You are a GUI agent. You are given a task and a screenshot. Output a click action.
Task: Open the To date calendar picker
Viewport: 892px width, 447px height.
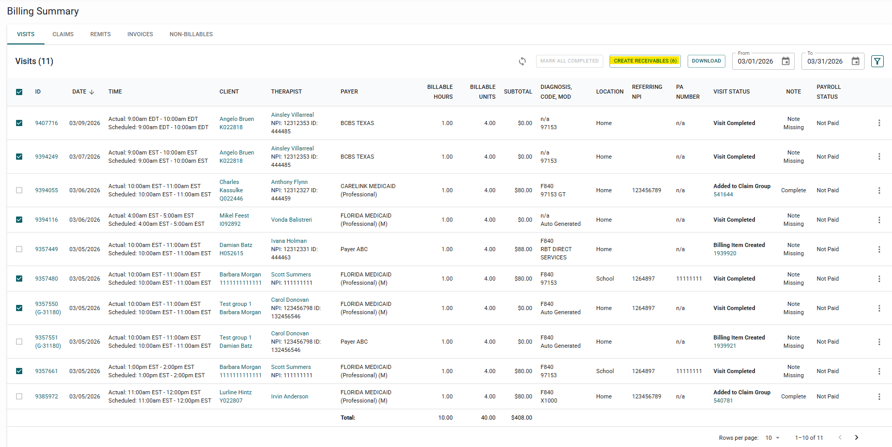tap(855, 61)
